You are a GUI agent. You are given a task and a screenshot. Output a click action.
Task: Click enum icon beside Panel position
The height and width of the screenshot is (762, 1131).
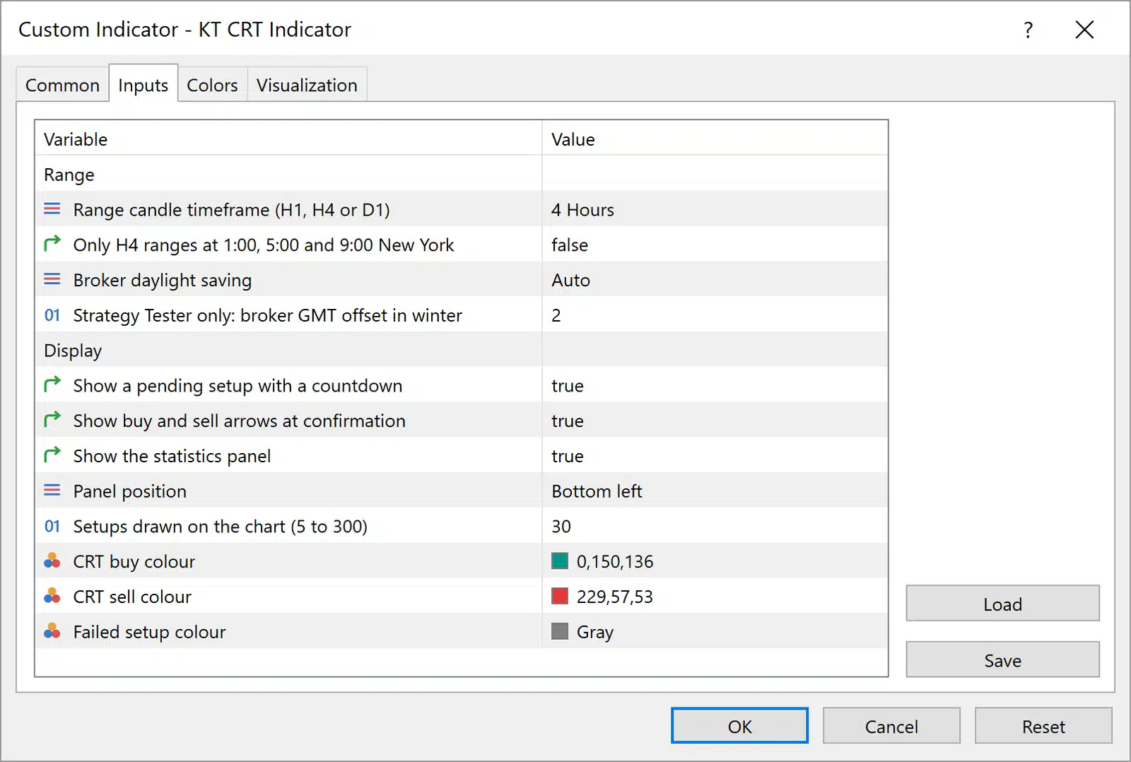tap(52, 491)
